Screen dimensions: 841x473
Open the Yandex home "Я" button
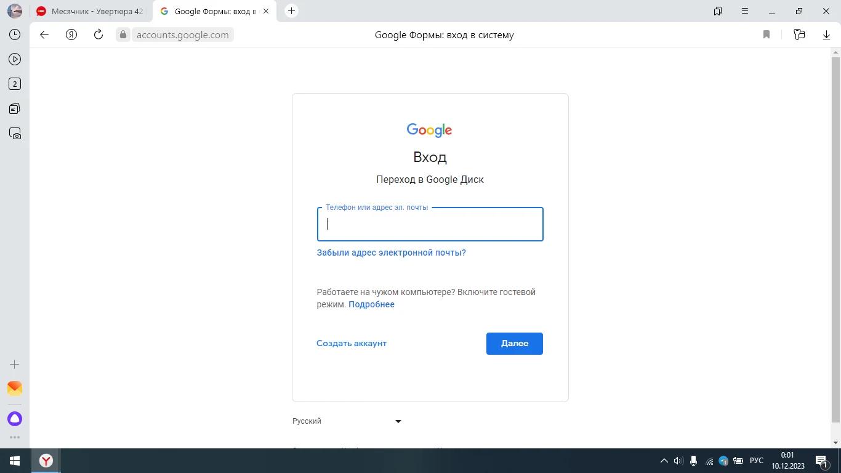[x=71, y=35]
